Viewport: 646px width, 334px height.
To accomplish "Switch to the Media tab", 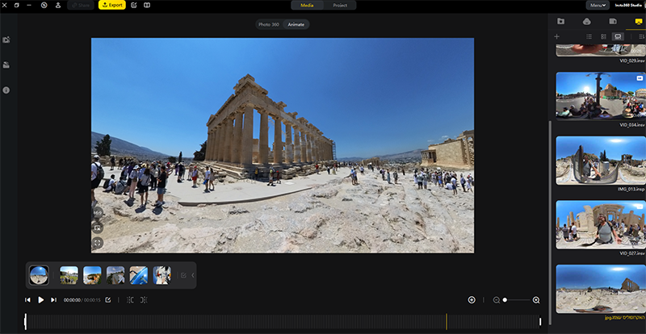I will (x=307, y=6).
